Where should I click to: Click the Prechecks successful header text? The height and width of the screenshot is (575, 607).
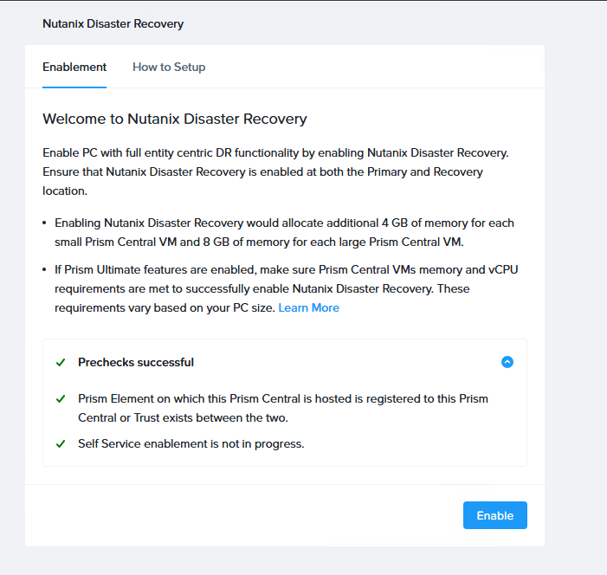[x=136, y=362]
